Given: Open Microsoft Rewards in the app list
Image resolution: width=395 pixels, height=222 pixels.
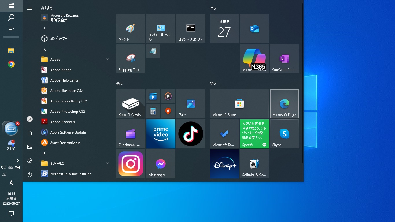Looking at the screenshot, I should click(75, 18).
